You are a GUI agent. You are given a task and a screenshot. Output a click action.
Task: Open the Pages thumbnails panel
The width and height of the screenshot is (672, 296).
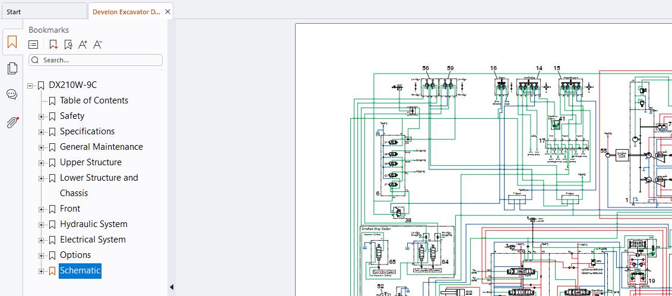(12, 68)
